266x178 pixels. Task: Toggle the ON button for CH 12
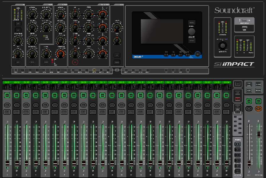point(112,95)
